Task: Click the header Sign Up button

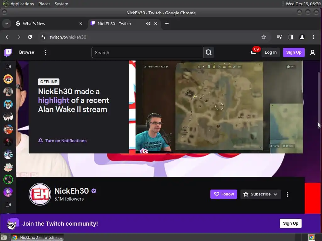Action: (294, 52)
